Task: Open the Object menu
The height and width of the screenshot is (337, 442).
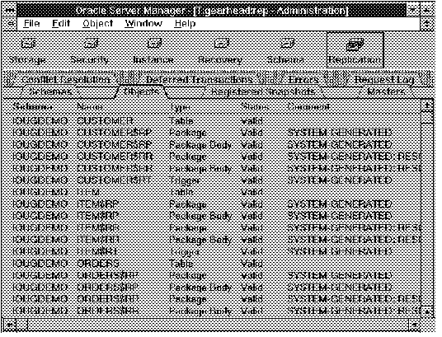Action: tap(98, 23)
